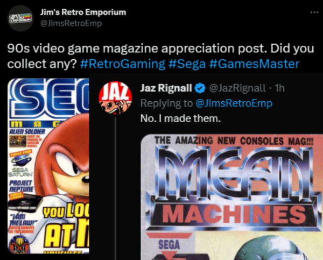Open the @JimsRetroEmp handle under the name

[x=71, y=23]
